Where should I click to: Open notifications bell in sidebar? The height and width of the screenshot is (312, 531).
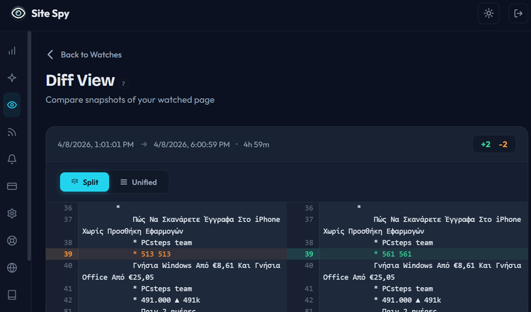(11, 159)
